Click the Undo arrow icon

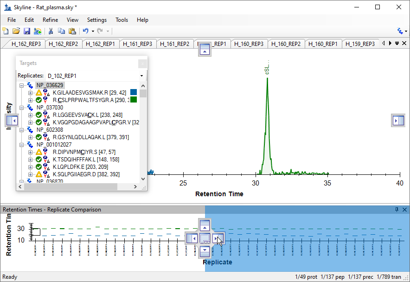(85, 31)
